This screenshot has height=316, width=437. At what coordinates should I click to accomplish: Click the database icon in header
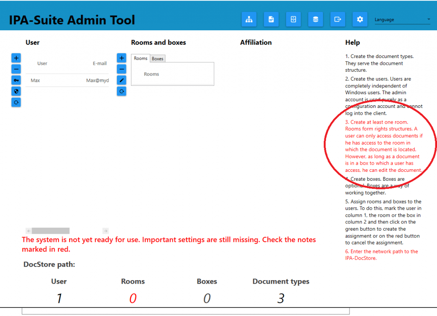pos(315,19)
